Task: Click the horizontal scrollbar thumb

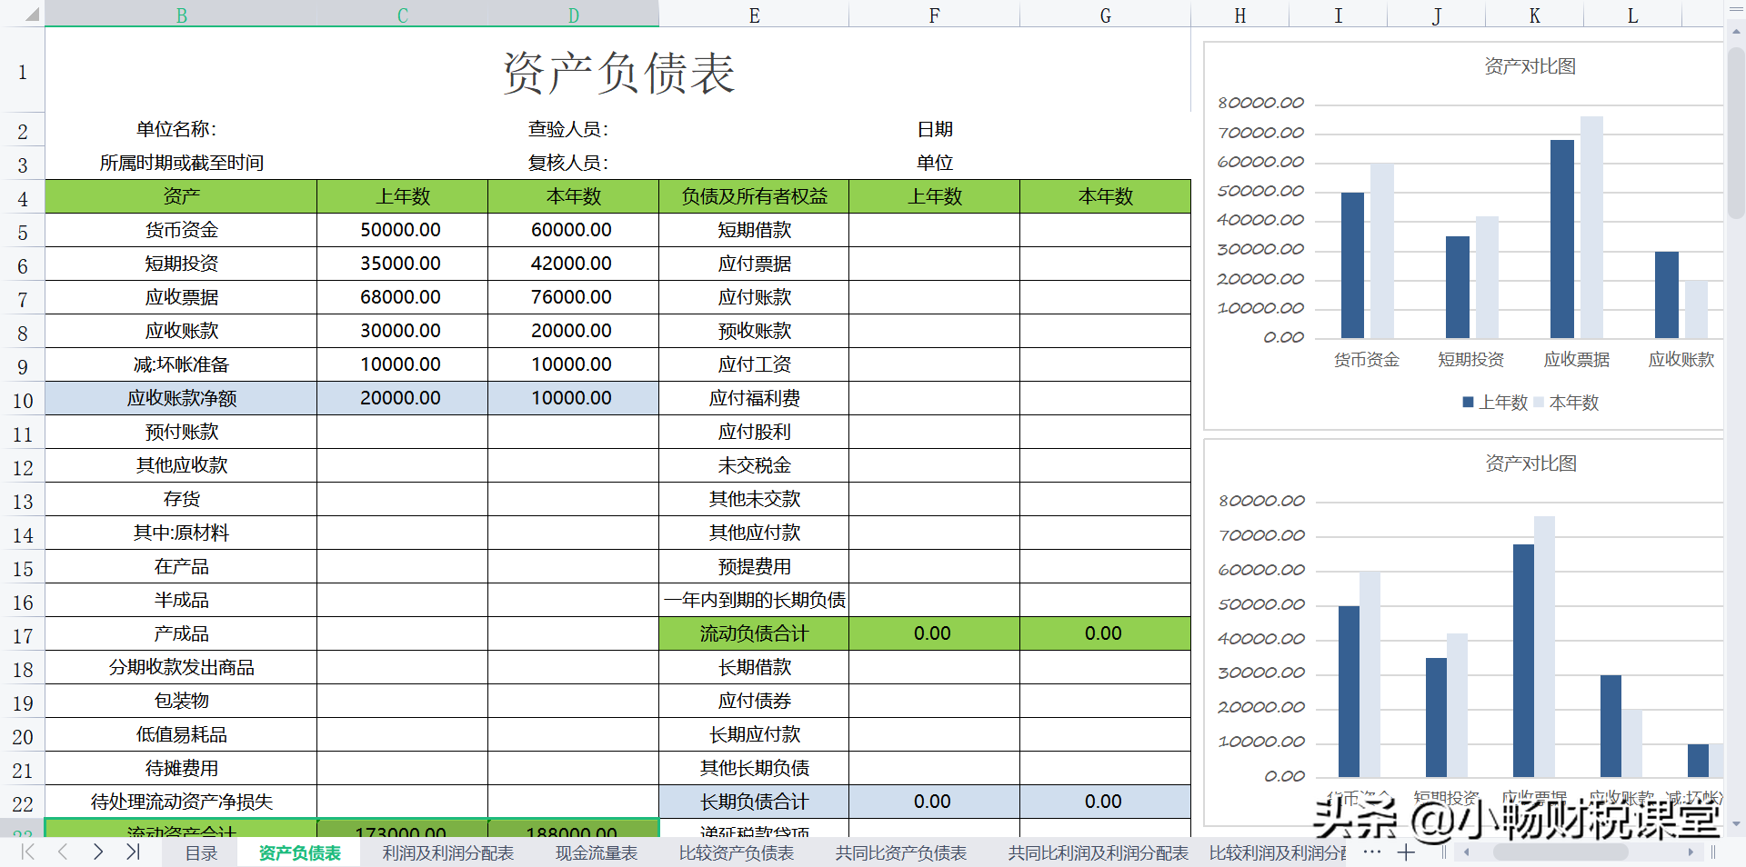Action: [1560, 852]
